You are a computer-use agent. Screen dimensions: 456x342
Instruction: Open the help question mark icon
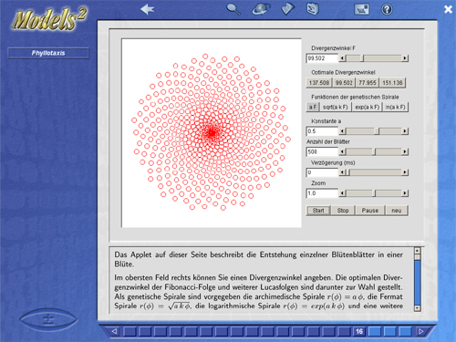click(x=387, y=9)
